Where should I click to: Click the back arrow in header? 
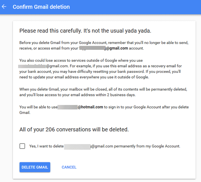(x=4, y=7)
